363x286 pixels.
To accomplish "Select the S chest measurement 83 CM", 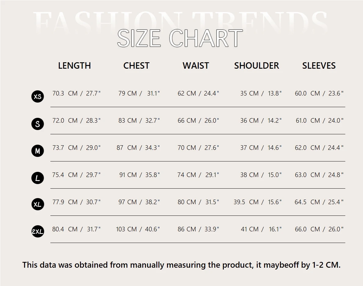I will coord(127,121).
